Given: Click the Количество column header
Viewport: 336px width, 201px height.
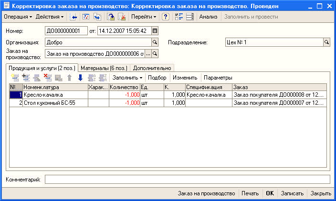Looking at the screenshot, I should [125, 87].
